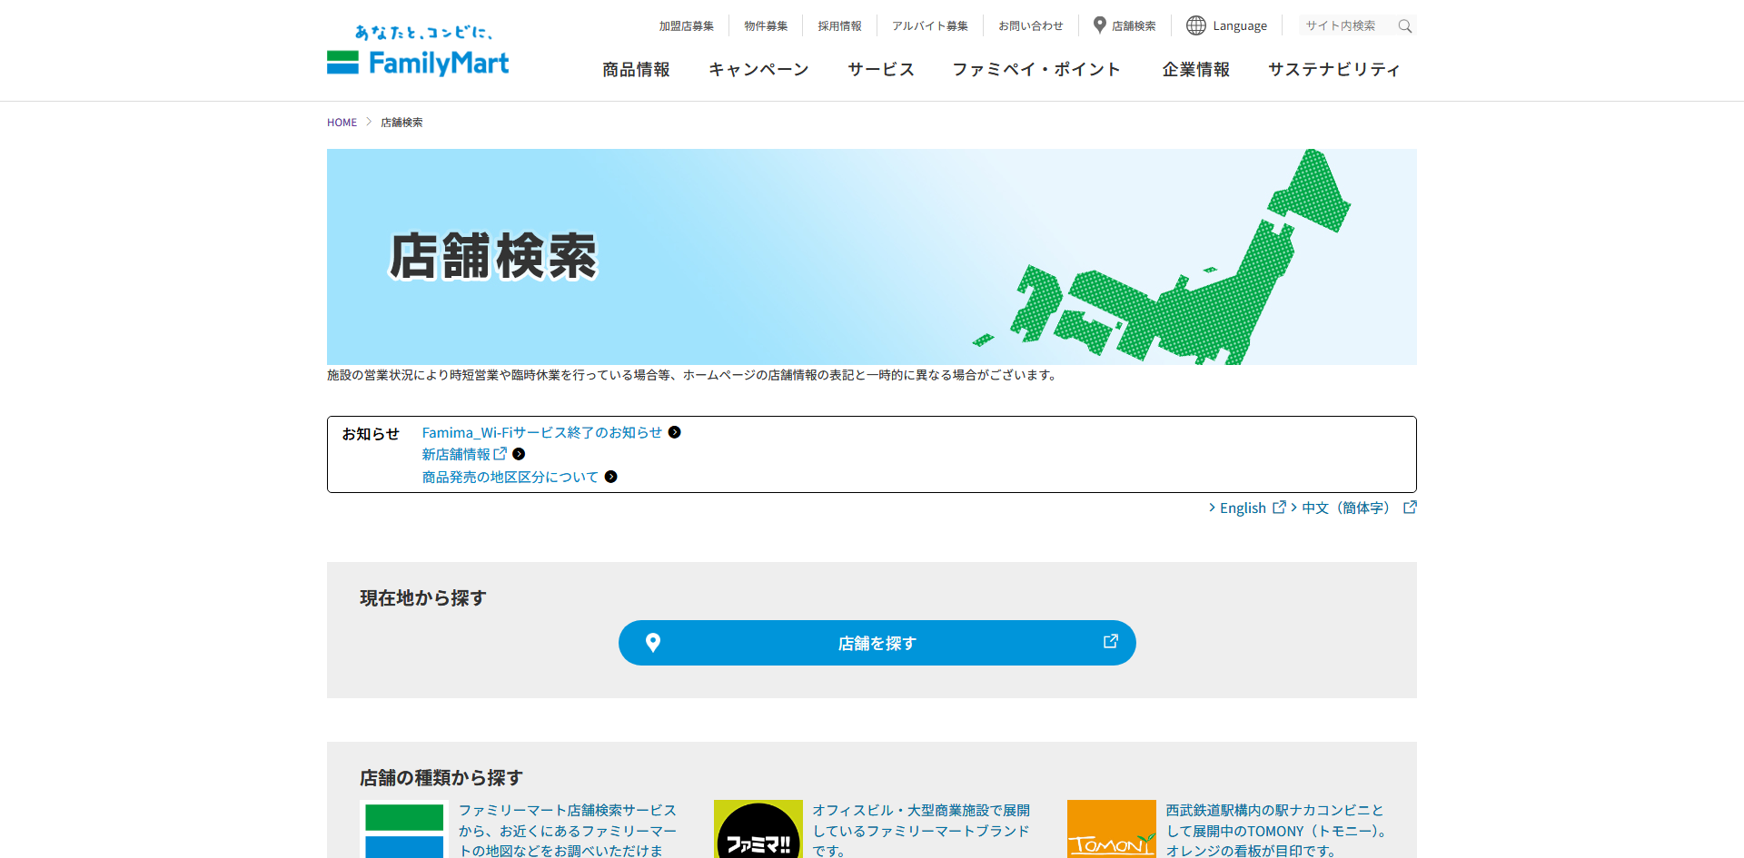Click the 加盟店募集 link
The image size is (1744, 858).
(x=687, y=26)
